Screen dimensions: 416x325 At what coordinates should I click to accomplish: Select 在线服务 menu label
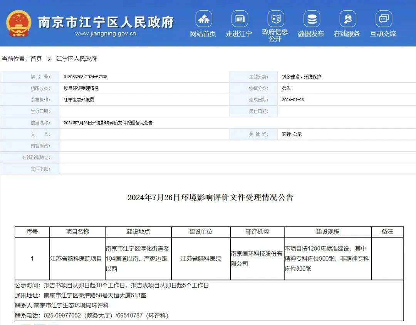click(347, 34)
